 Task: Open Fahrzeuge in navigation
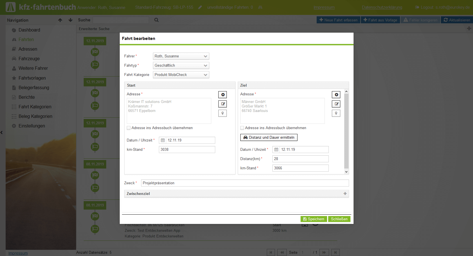point(29,59)
